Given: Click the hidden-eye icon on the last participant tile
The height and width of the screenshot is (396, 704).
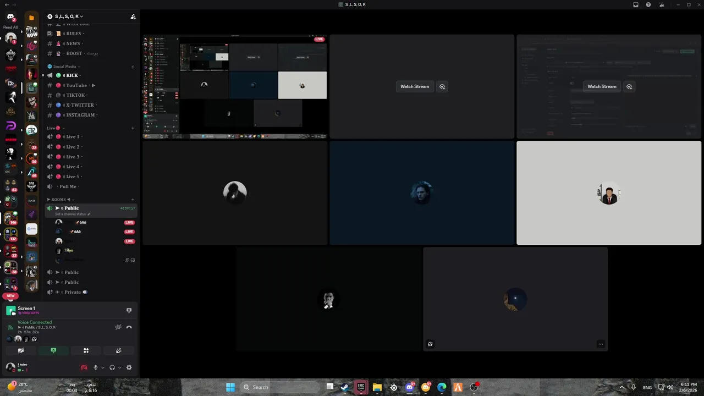Looking at the screenshot, I should (x=430, y=344).
